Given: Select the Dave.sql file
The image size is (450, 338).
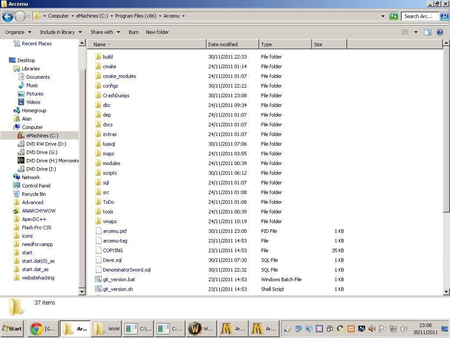Looking at the screenshot, I should pos(112,260).
